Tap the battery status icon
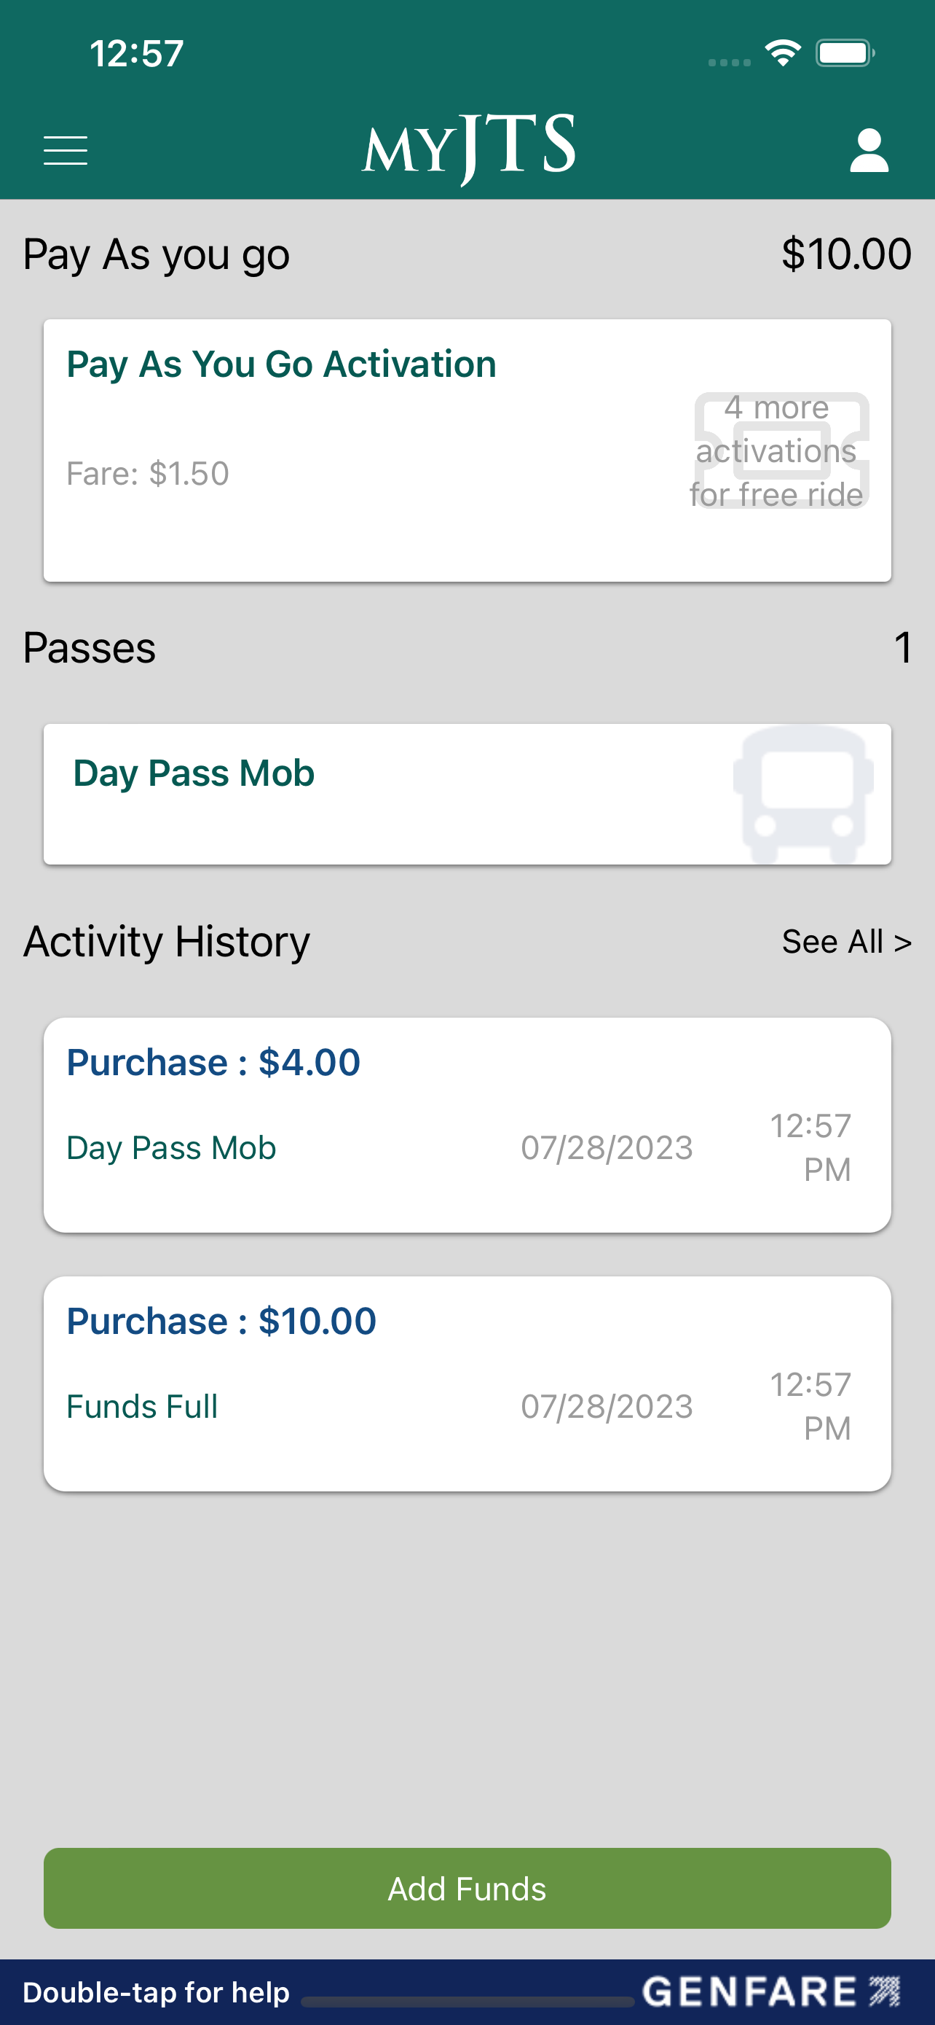The width and height of the screenshot is (935, 2025). click(845, 53)
